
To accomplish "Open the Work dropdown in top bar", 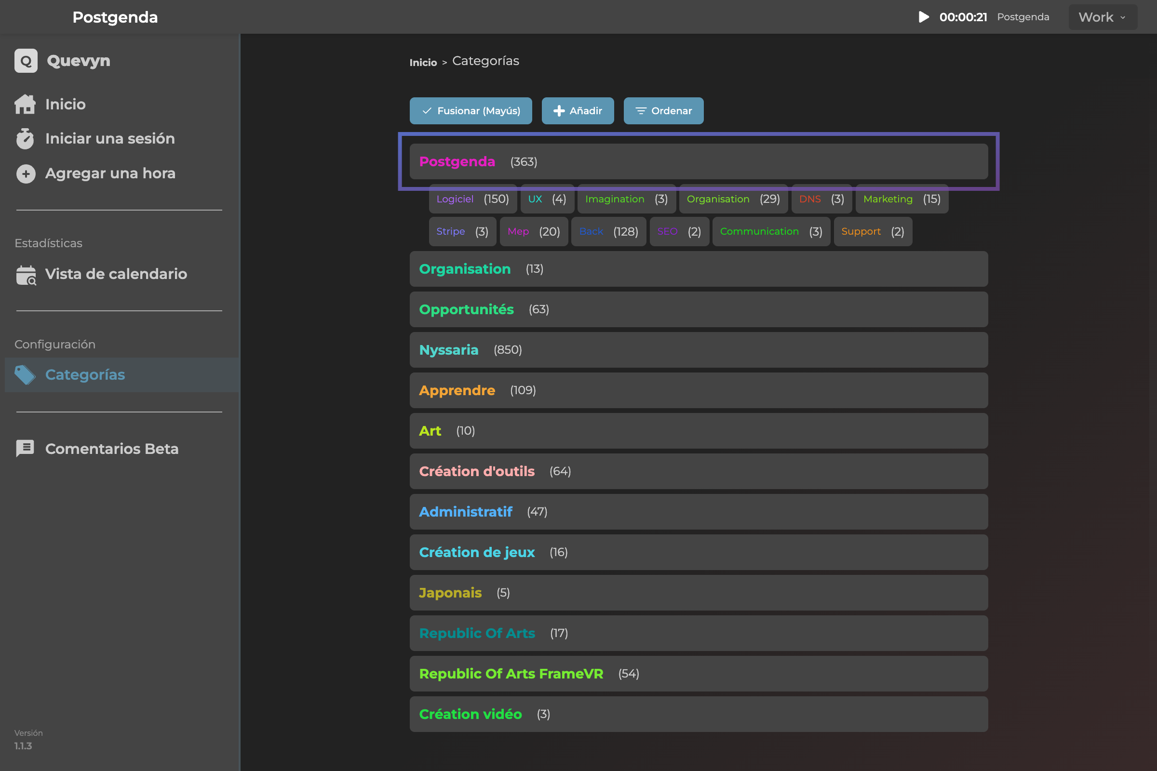I will tap(1103, 17).
